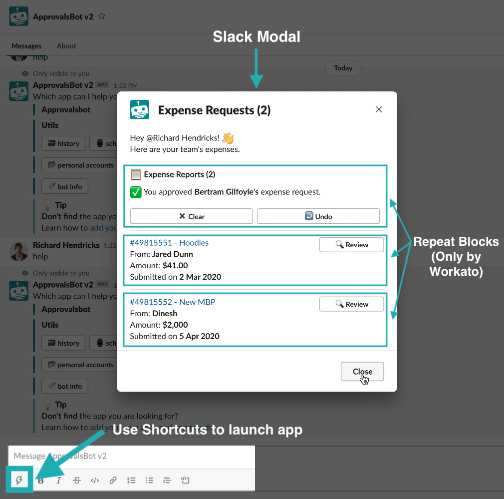Click 'Submitted on 2 Mar 2020' text
Image resolution: width=504 pixels, height=499 pixels.
coord(176,277)
